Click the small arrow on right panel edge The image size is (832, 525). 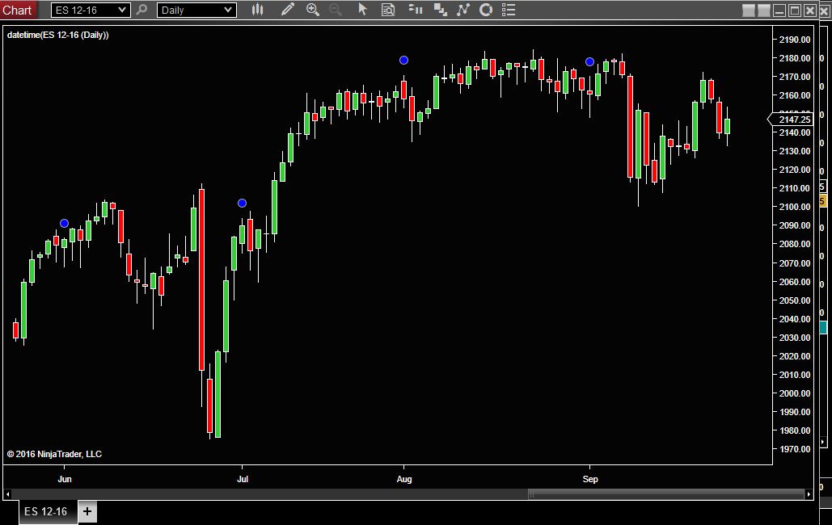(x=823, y=441)
